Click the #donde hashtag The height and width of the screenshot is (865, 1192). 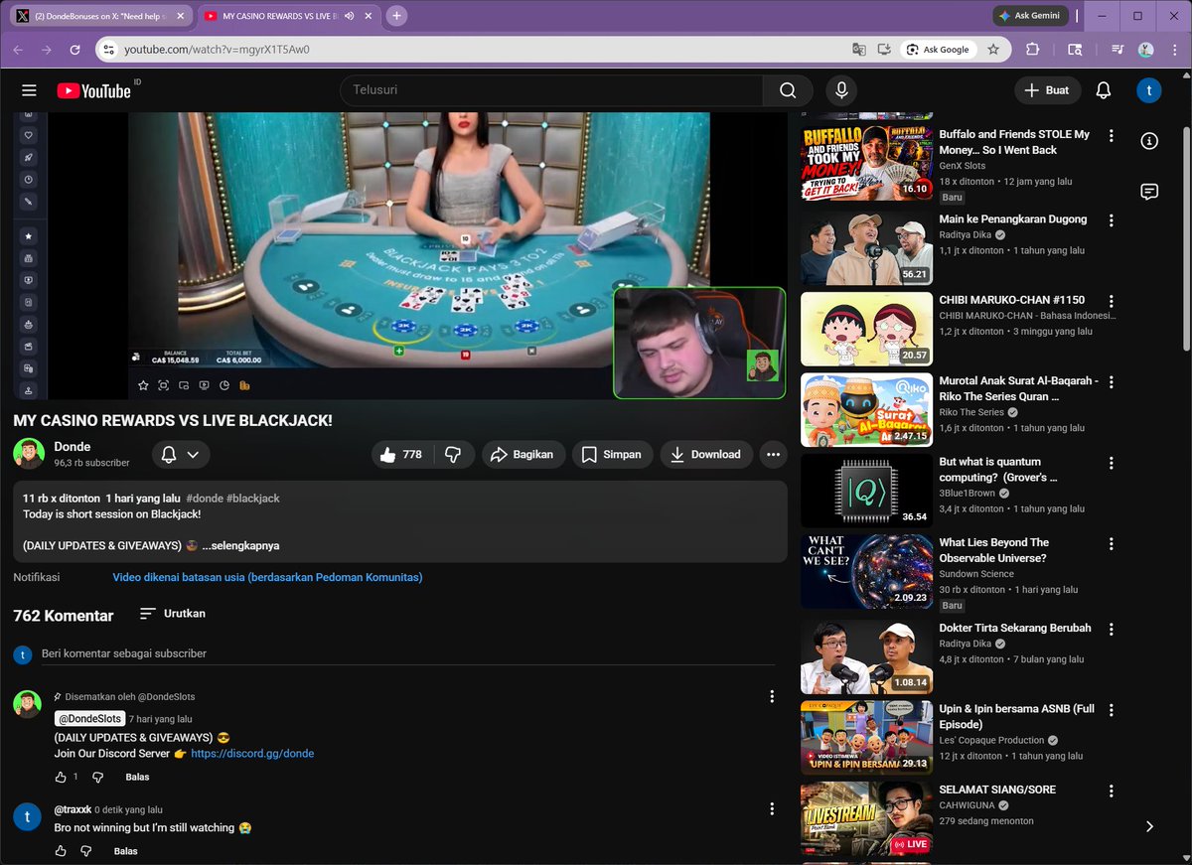coord(205,499)
